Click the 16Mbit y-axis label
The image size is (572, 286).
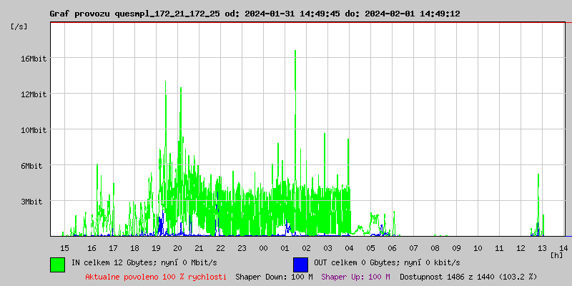[x=34, y=59]
